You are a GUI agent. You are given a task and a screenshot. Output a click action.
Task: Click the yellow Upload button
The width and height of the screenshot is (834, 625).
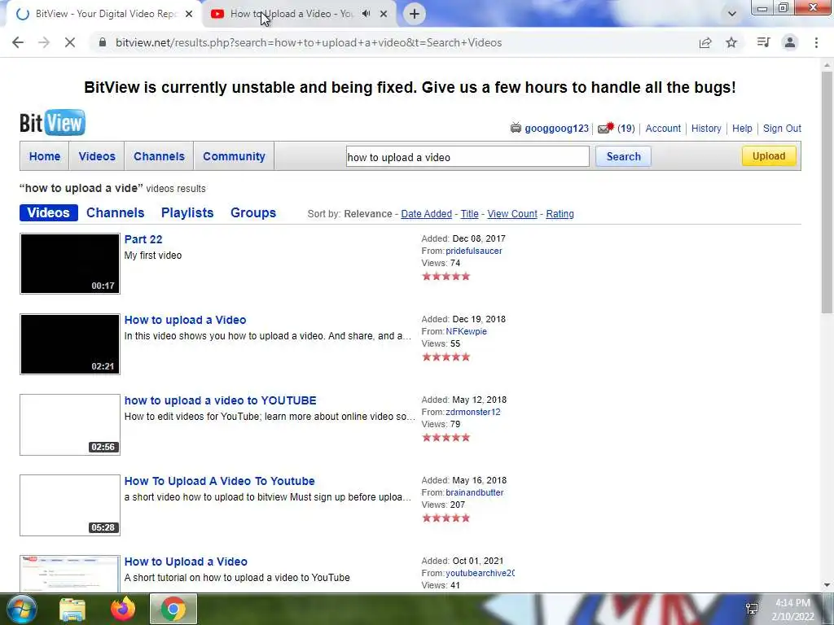tap(769, 155)
